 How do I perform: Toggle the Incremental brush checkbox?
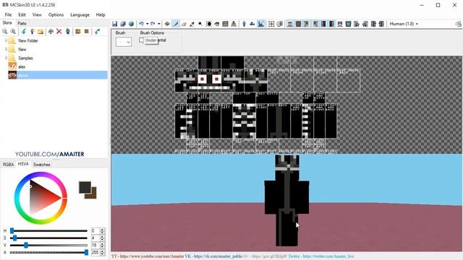point(142,40)
